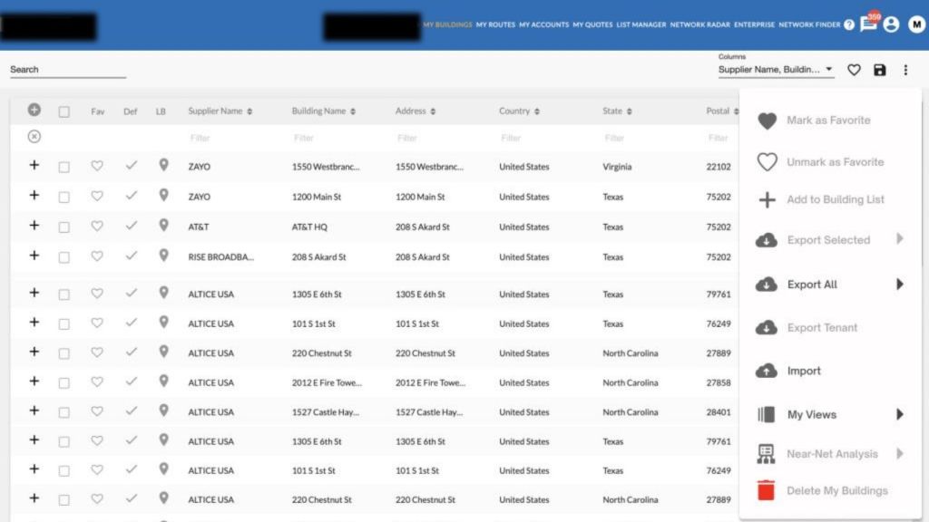Choose Import from the options menu

(x=803, y=371)
